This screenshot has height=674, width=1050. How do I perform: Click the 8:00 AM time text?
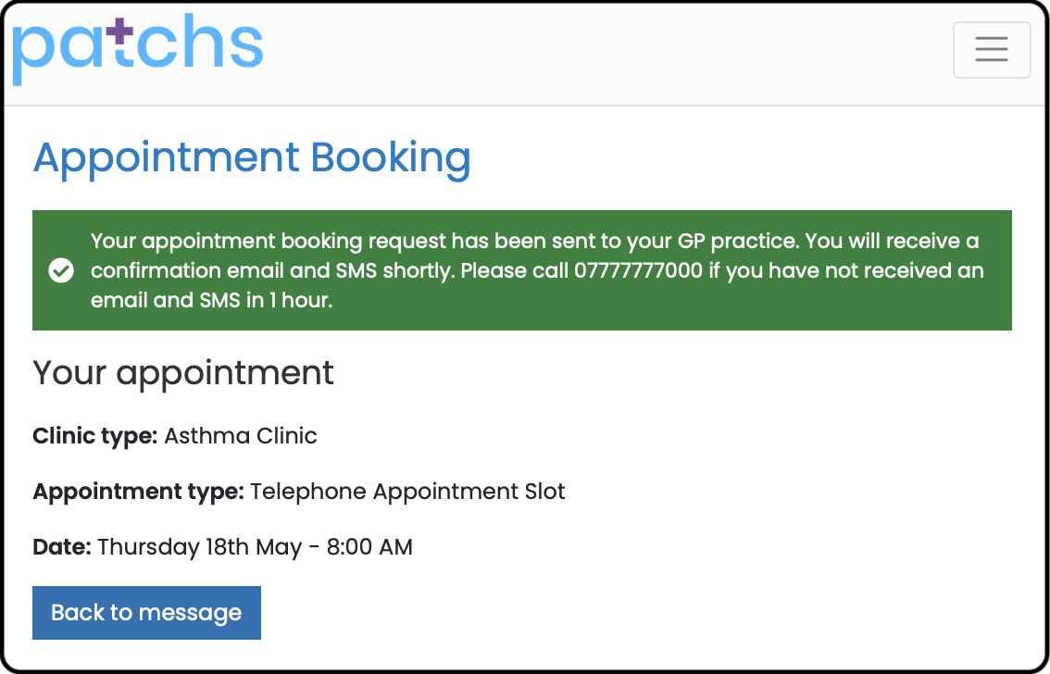point(369,547)
